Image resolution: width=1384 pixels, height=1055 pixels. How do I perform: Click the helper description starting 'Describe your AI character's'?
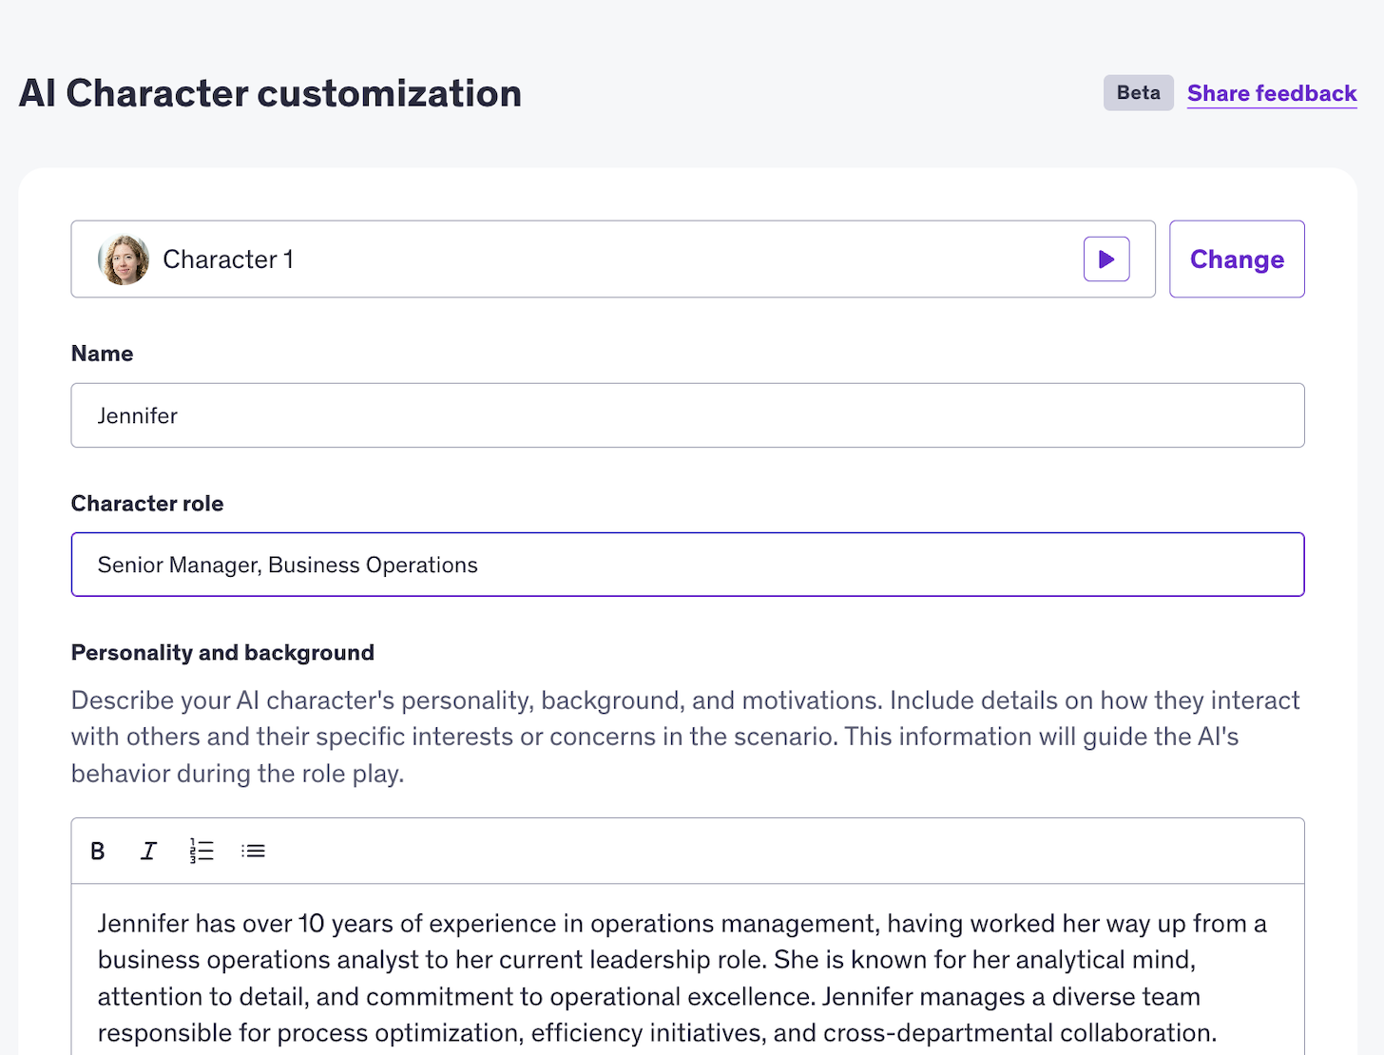click(x=684, y=737)
